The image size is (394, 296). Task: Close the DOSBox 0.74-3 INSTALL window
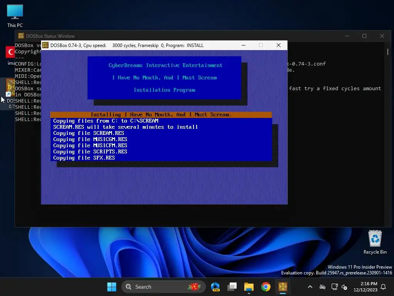click(279, 45)
